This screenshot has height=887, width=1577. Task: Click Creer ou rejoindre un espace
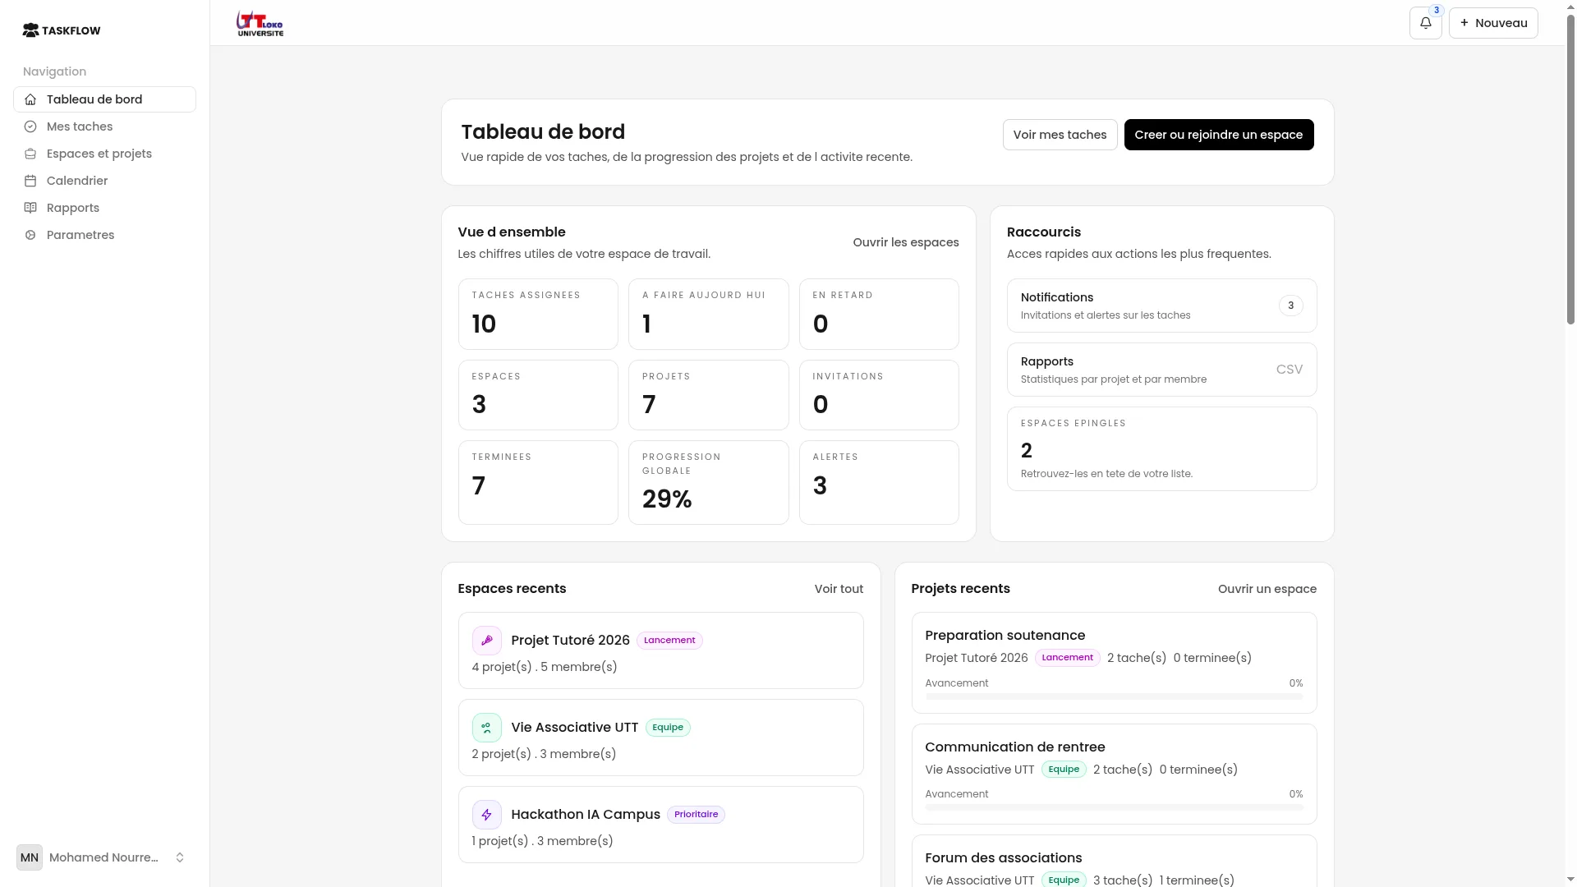pyautogui.click(x=1219, y=135)
